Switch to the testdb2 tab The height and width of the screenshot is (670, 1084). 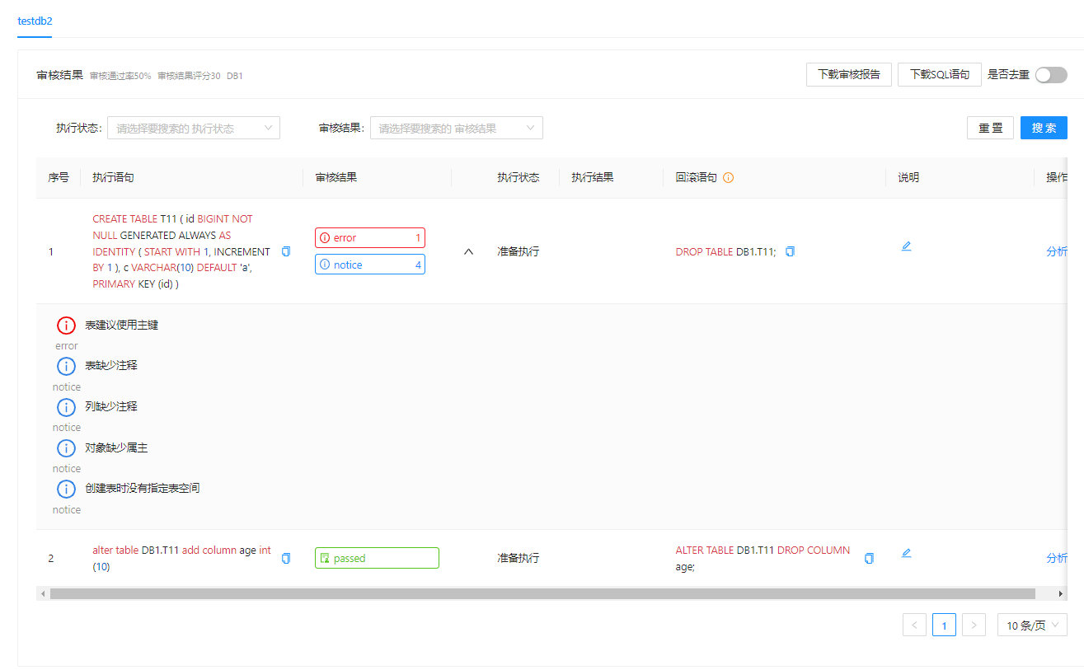point(35,20)
